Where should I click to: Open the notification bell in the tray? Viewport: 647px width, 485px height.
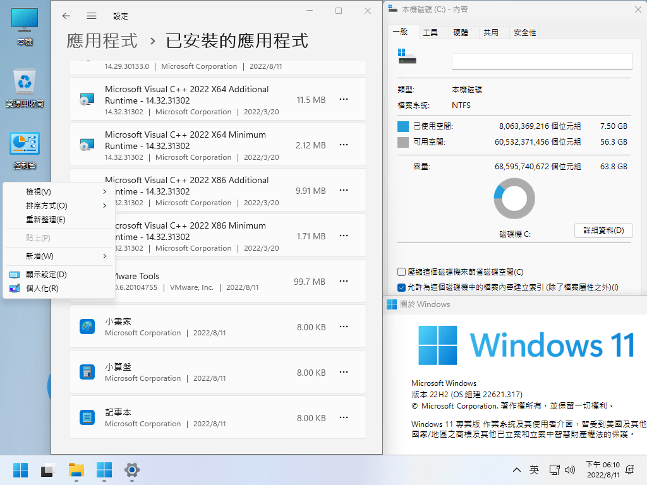630,470
